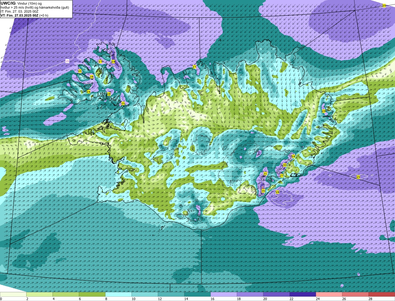Click legend scale value 0
395x301 pixels.
[x=1, y=299]
